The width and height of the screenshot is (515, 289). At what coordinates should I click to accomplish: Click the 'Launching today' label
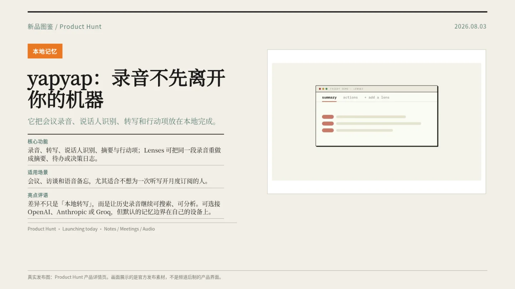coord(80,229)
